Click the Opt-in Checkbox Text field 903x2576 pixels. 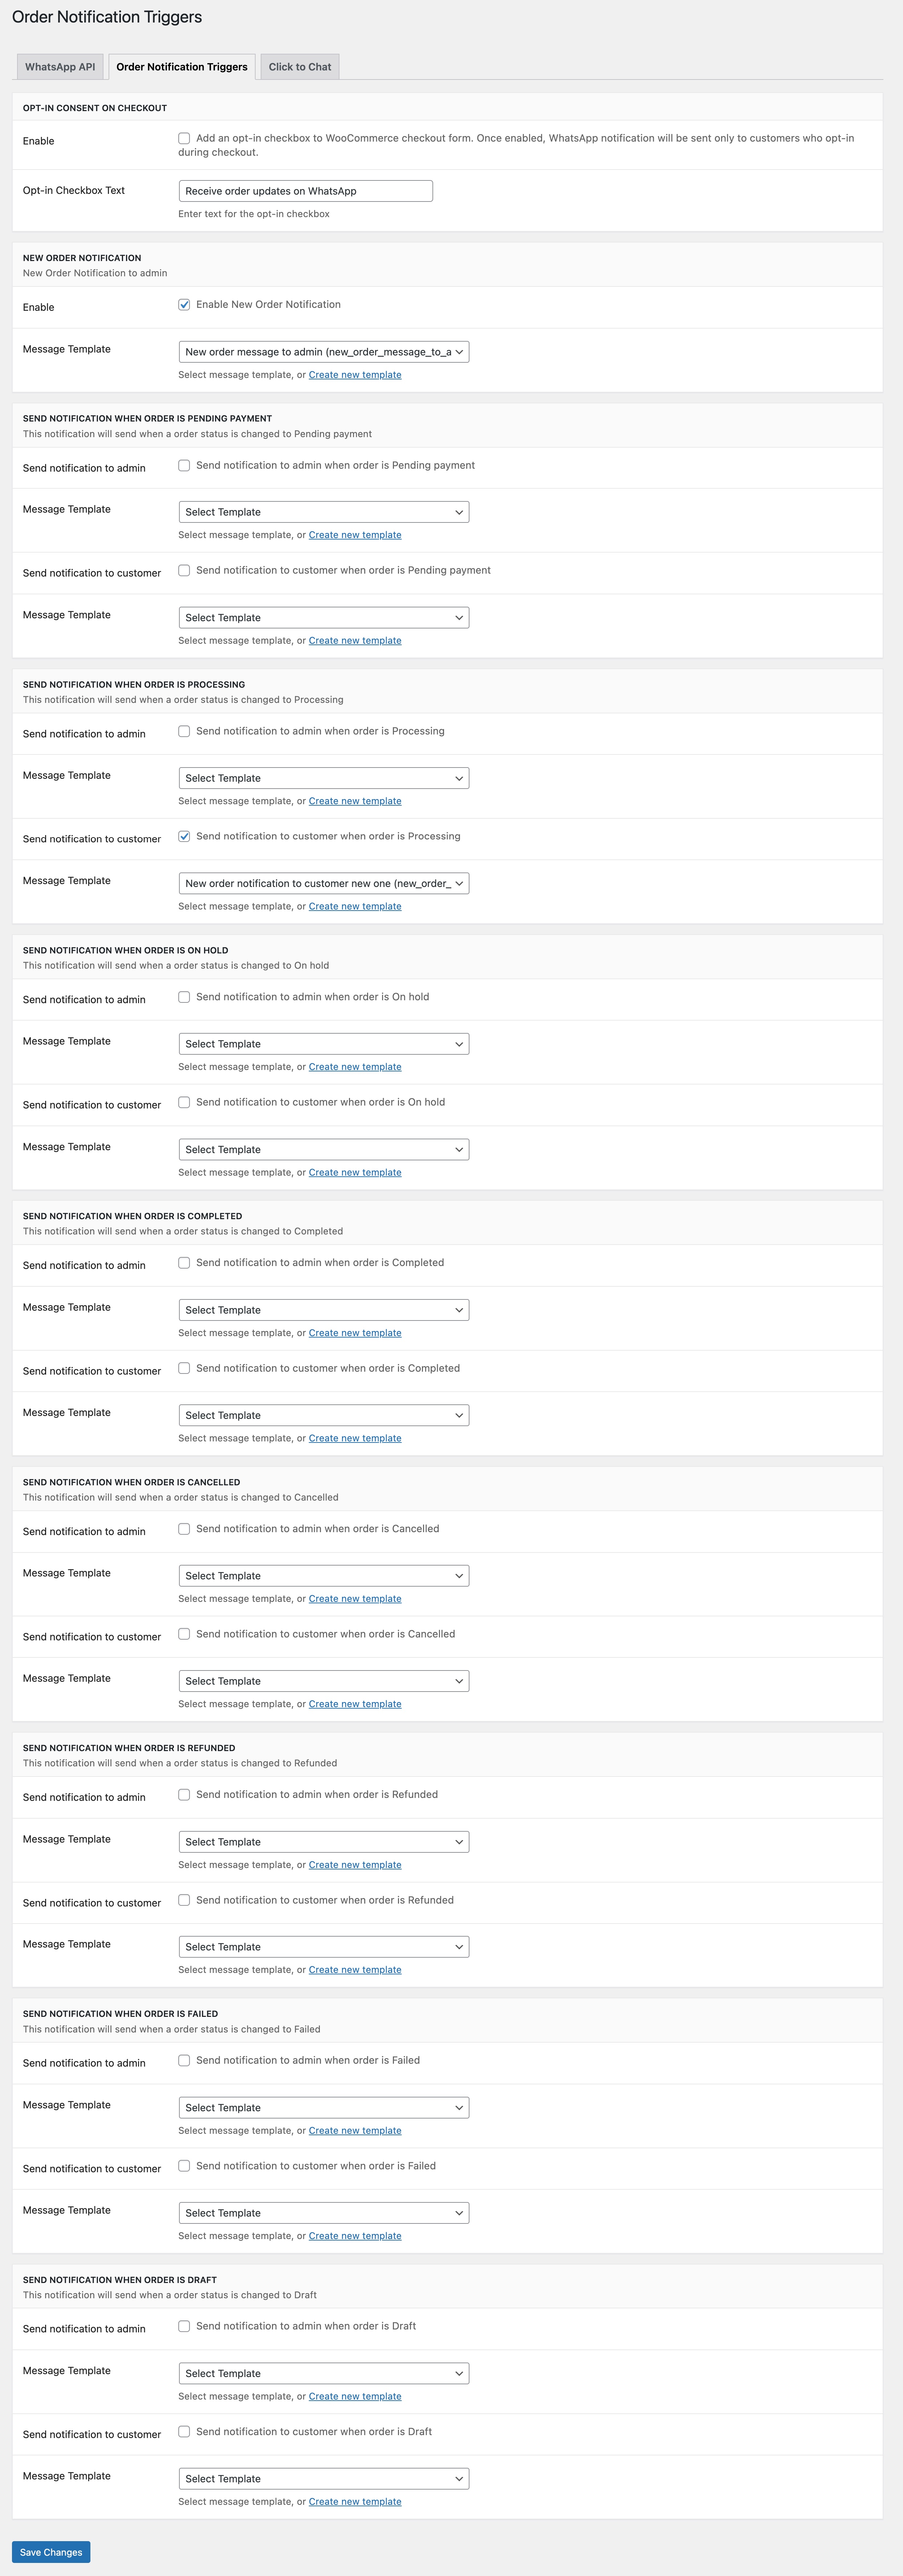[x=305, y=191]
